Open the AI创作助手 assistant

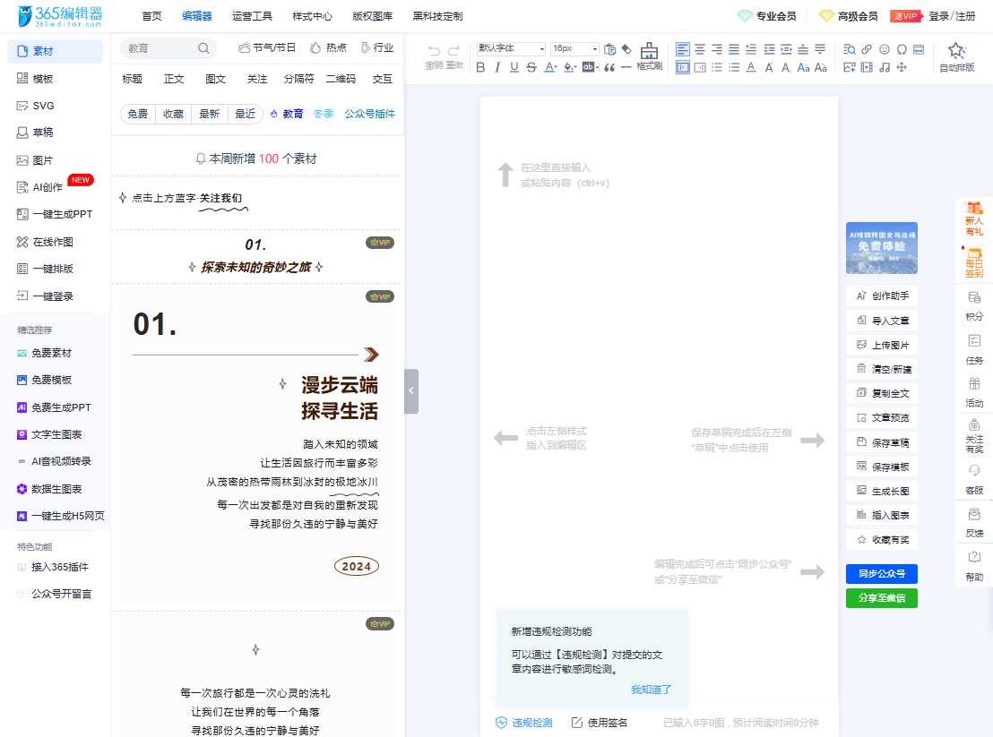pyautogui.click(x=881, y=295)
